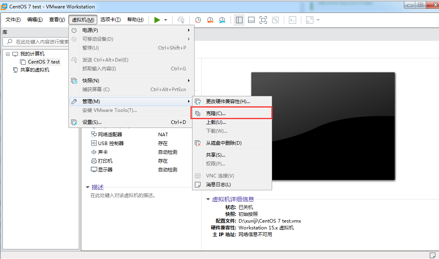Image resolution: width=439 pixels, height=259 pixels.
Task: Click the green power-on play button
Action: [x=157, y=20]
